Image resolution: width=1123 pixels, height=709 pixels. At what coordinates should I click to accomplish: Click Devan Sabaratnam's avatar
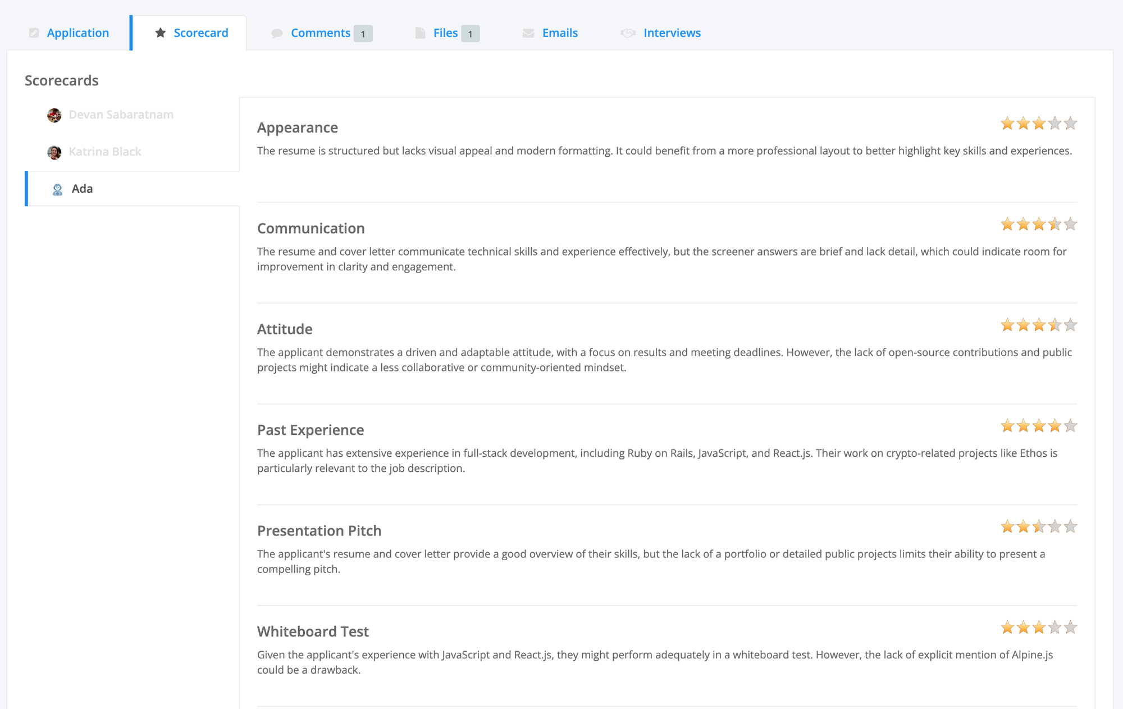pyautogui.click(x=54, y=115)
